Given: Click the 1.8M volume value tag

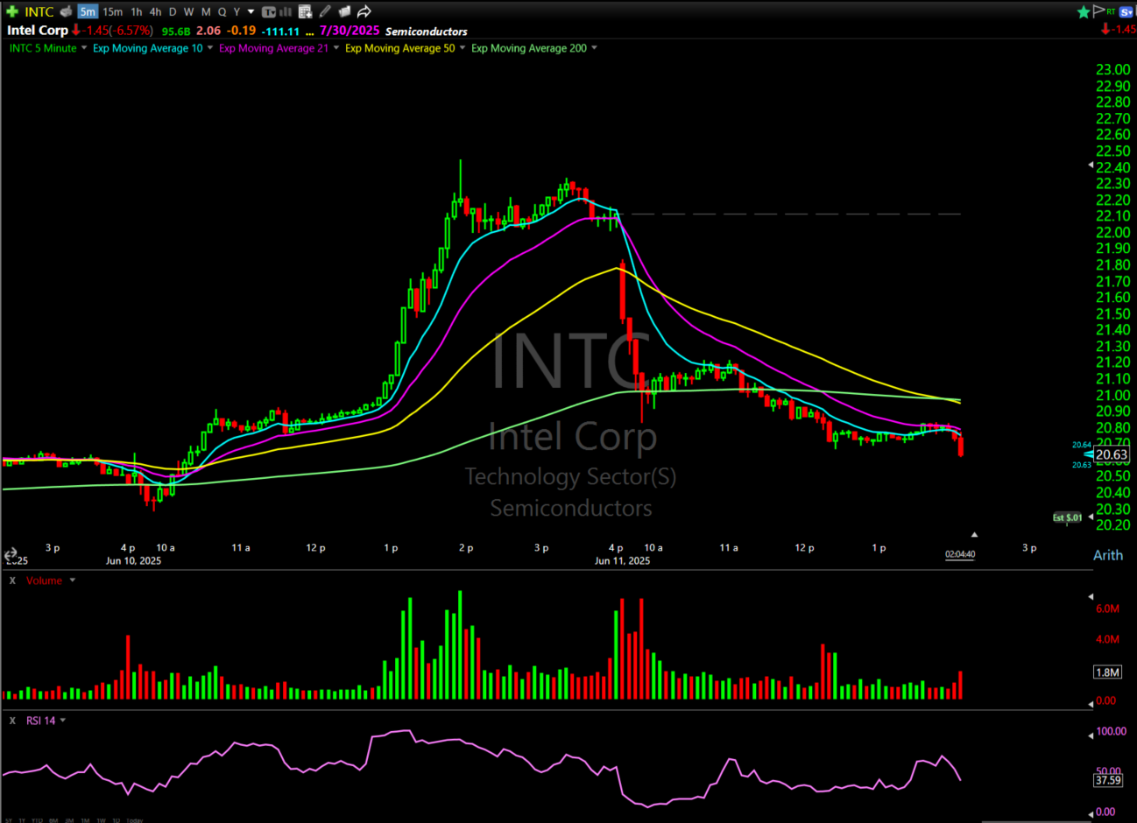Looking at the screenshot, I should tap(1108, 672).
